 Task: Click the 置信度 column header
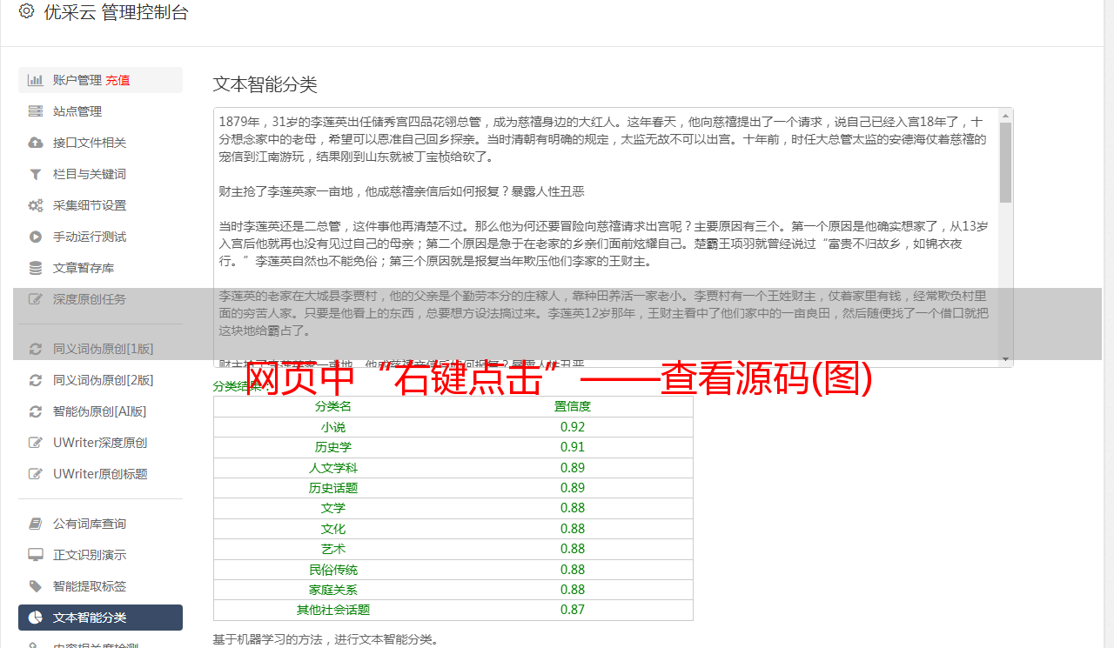click(x=573, y=406)
